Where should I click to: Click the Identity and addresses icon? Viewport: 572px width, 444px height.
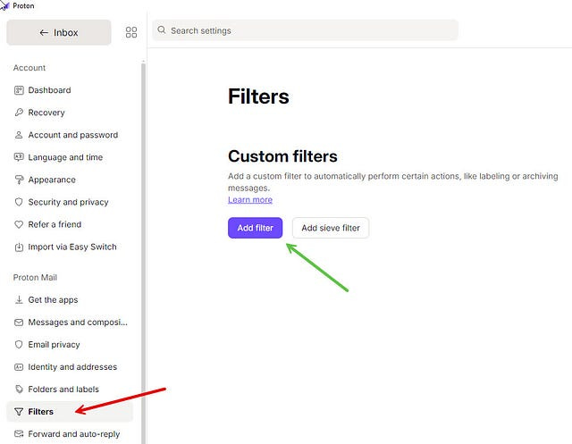19,367
